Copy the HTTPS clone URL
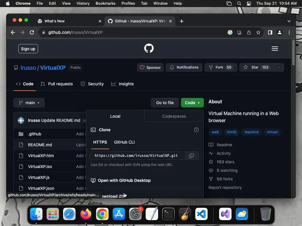The image size is (302, 226). coord(191,156)
